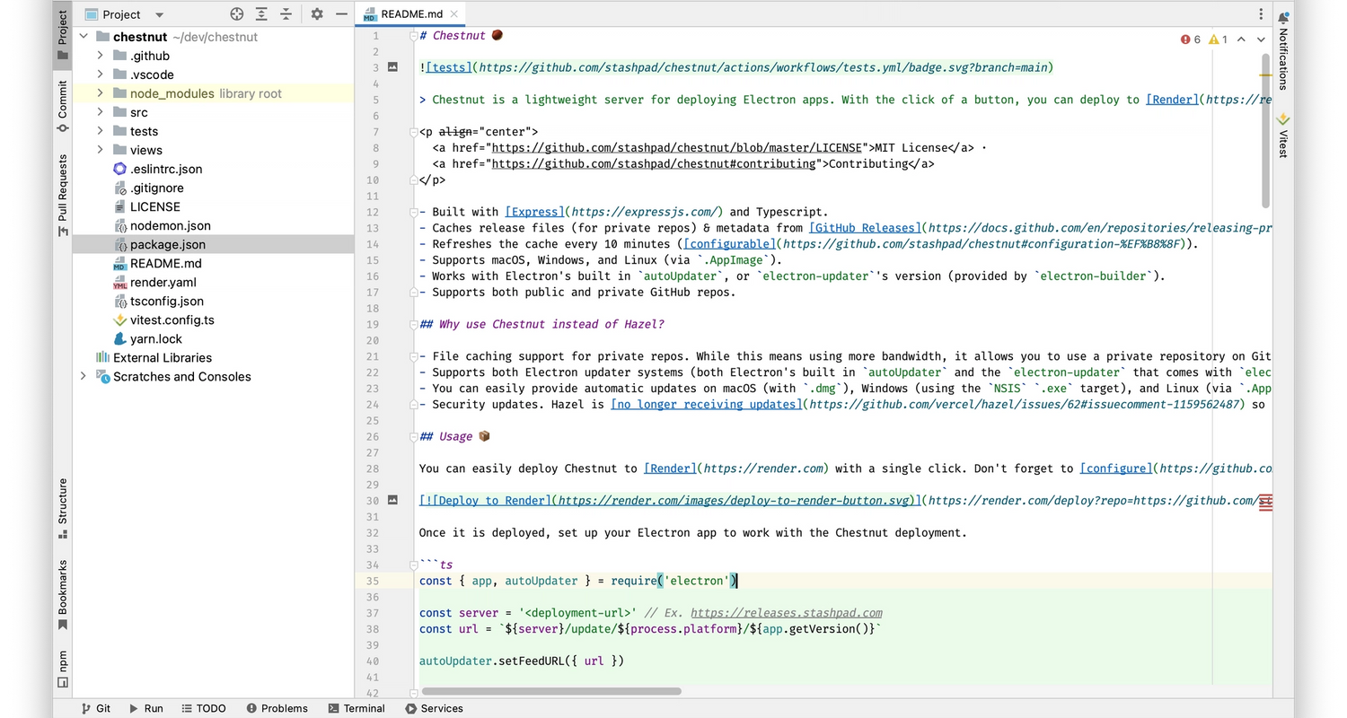Click image preview gutter icon on line 3

coord(392,67)
